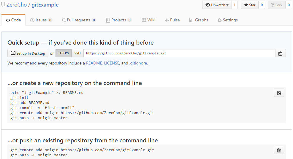Screen dimensions: 293x159
Task: Copy the new repository commands to clipboard
Action: pyautogui.click(x=279, y=93)
